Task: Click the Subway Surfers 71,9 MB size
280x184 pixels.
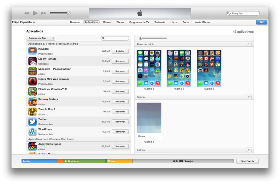Action: click(106, 101)
